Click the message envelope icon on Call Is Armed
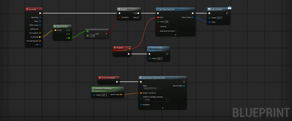 tap(230, 7)
